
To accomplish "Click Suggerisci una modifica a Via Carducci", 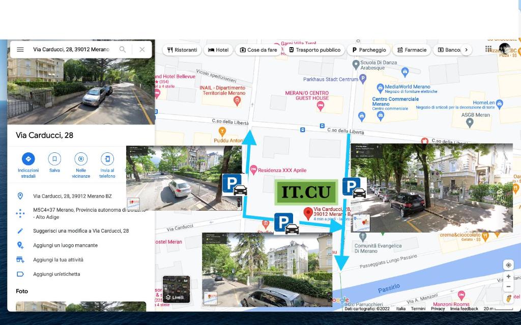I will 81,231.
